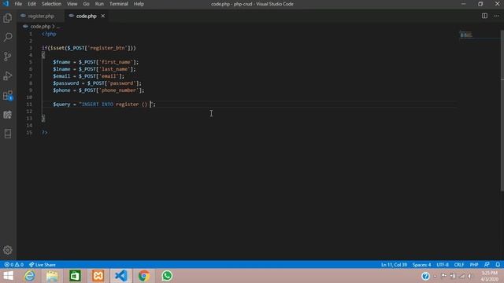
Task: Select the code.php tab
Action: (x=87, y=16)
